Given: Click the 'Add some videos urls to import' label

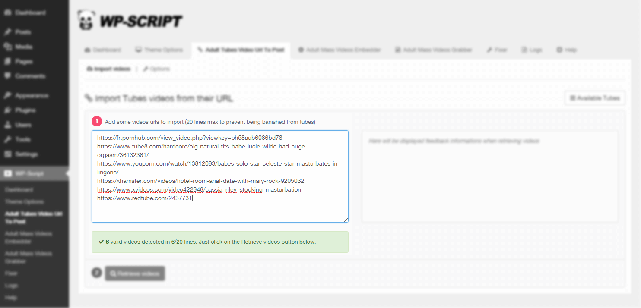Looking at the screenshot, I should tap(210, 122).
